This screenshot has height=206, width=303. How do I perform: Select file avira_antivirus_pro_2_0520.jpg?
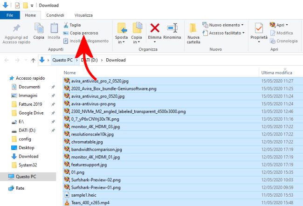[100, 81]
